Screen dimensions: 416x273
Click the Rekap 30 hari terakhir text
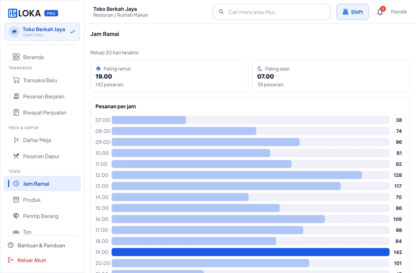coord(114,52)
